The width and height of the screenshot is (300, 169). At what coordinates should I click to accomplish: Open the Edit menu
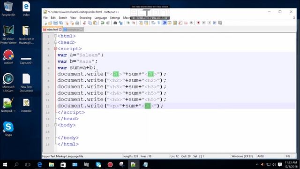click(x=53, y=18)
